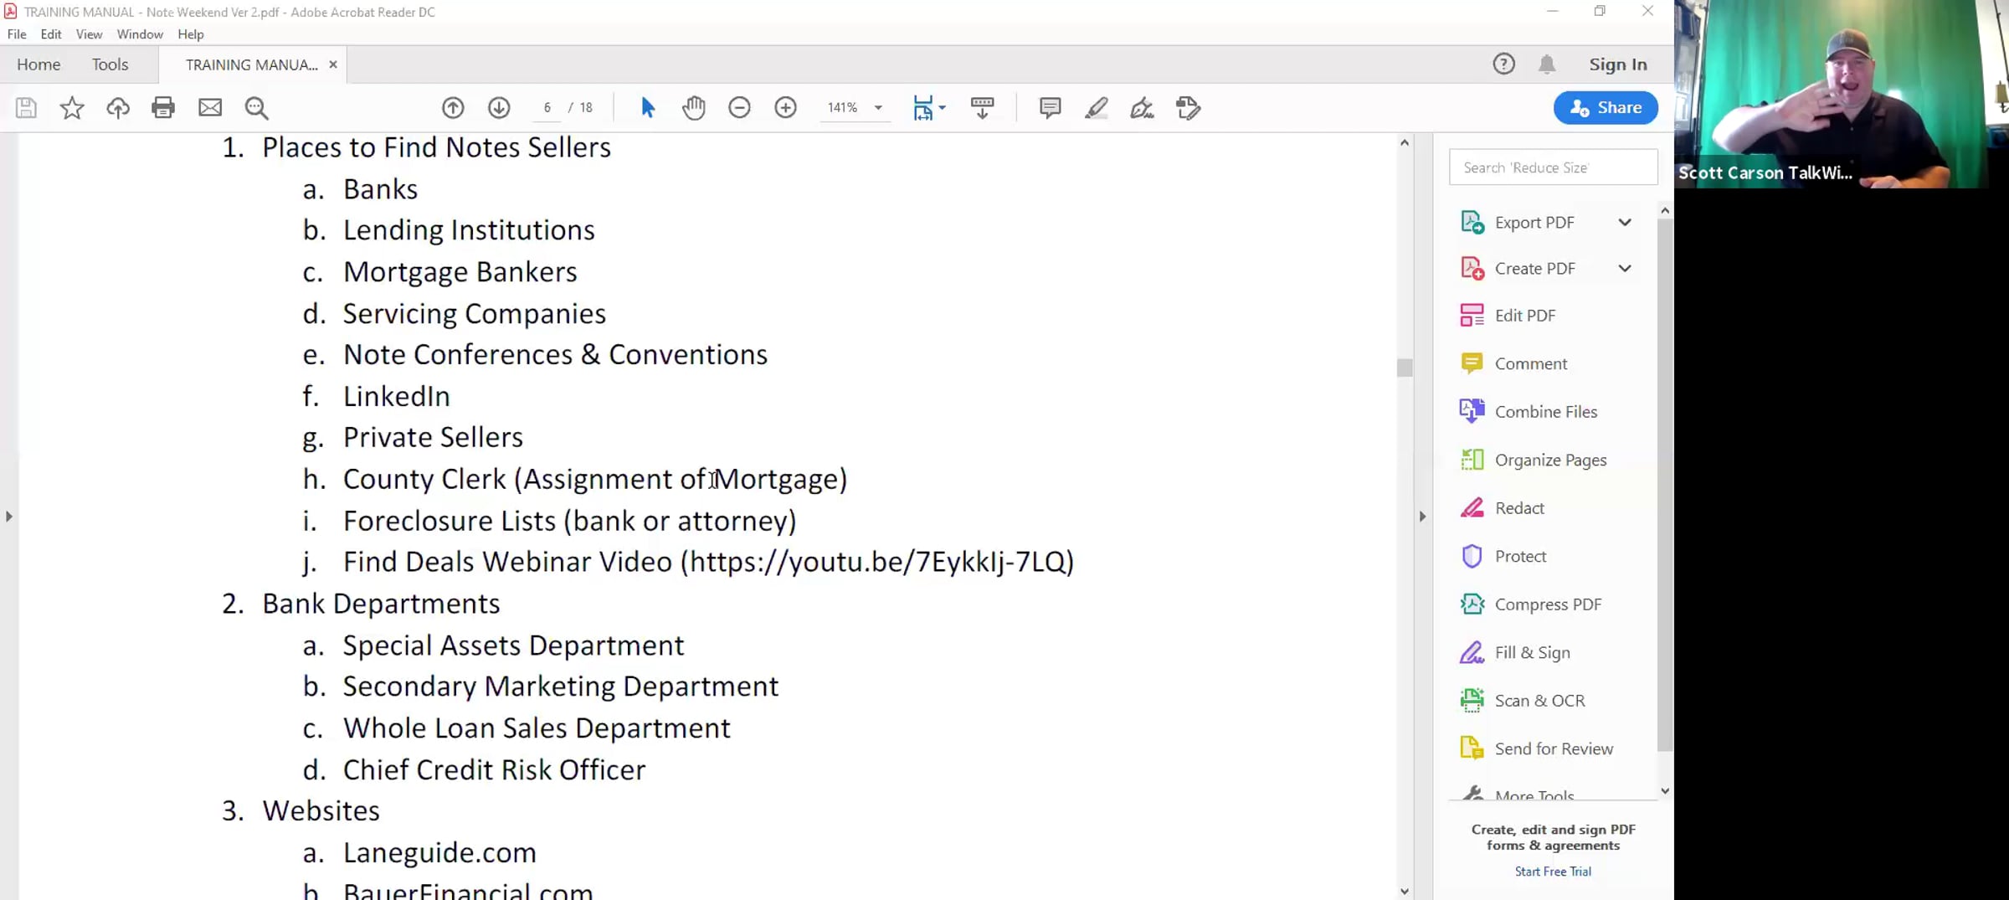The height and width of the screenshot is (900, 2009).
Task: Open notifications bell
Action: click(1547, 64)
